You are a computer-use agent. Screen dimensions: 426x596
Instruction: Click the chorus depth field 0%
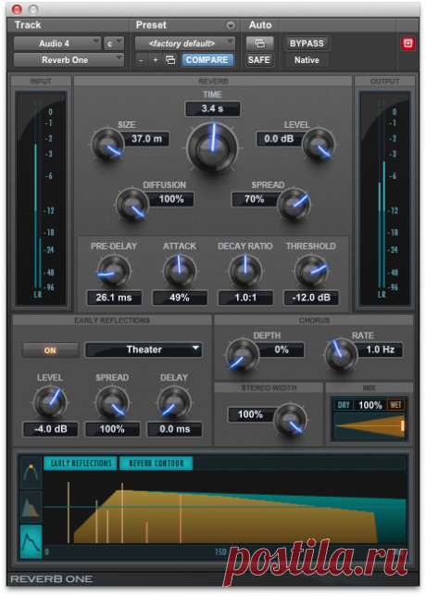tap(281, 349)
